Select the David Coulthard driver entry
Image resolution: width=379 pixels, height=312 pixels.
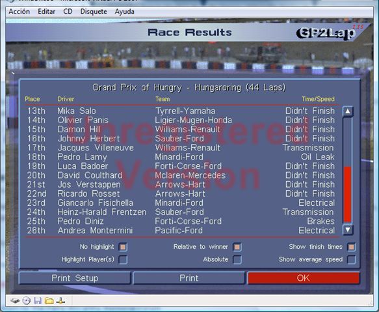[90, 175]
